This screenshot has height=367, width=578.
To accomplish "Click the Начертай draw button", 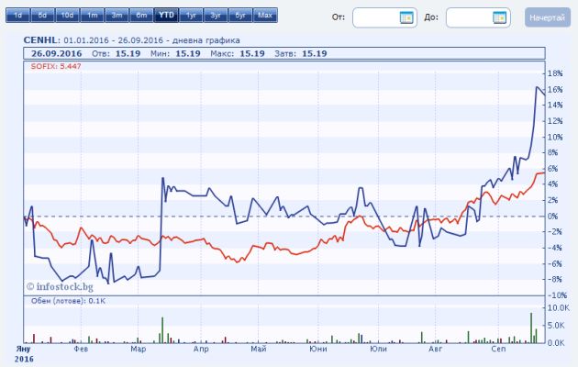I will [x=548, y=17].
